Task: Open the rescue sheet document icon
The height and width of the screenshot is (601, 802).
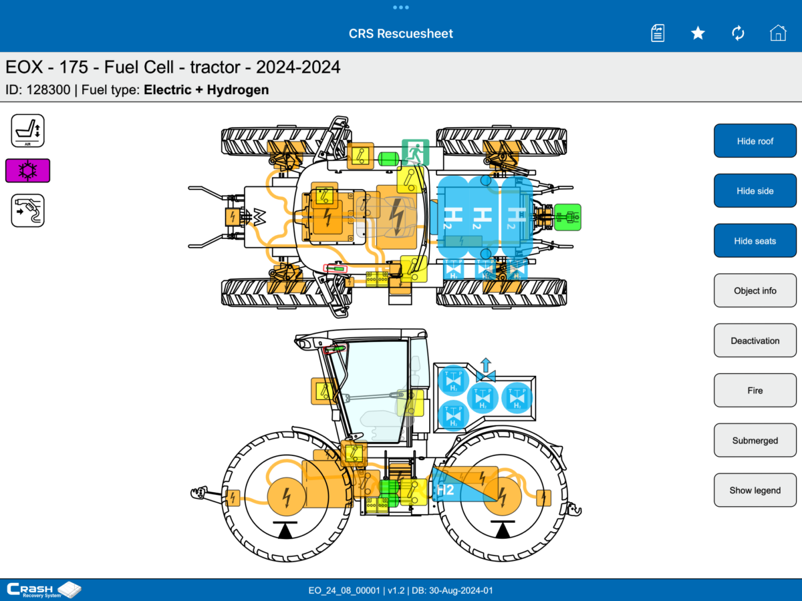Action: click(658, 33)
